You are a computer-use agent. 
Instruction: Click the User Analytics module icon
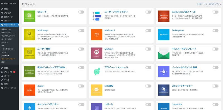30,53
